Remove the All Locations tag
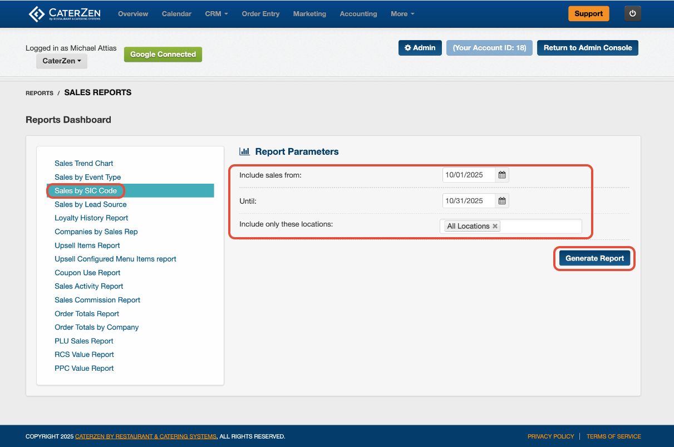Viewport: 674px width, 447px height. click(x=495, y=226)
